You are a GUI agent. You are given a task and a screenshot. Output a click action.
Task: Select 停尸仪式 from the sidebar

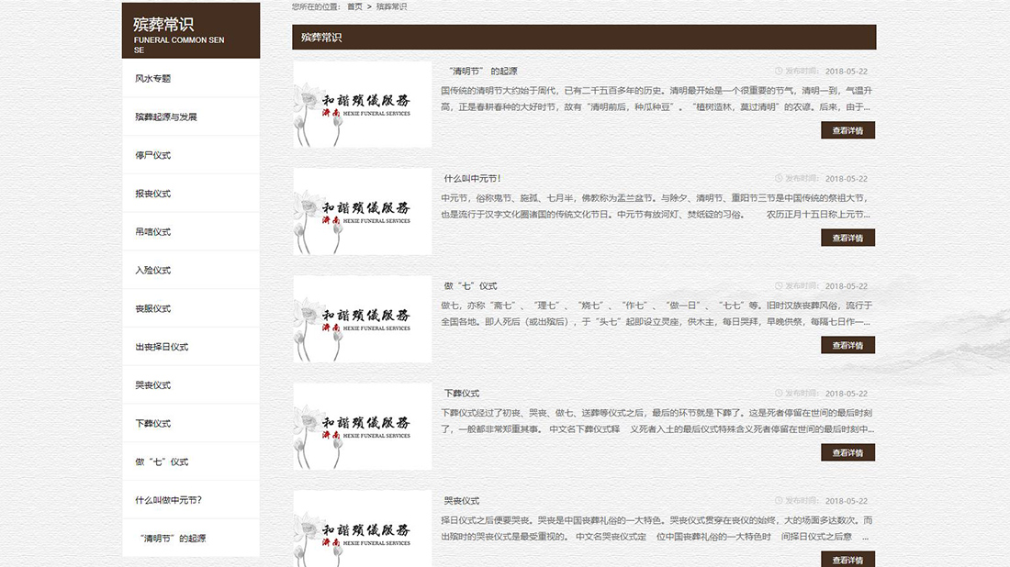155,155
